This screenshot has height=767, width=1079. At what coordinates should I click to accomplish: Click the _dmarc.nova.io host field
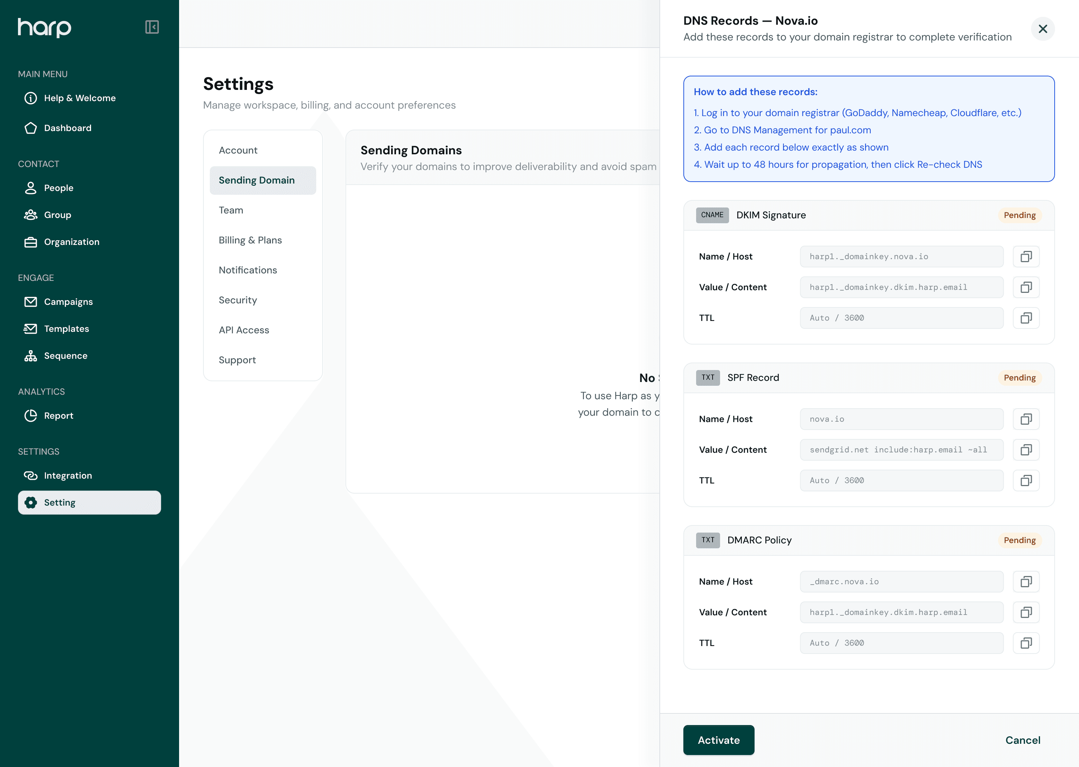(901, 581)
